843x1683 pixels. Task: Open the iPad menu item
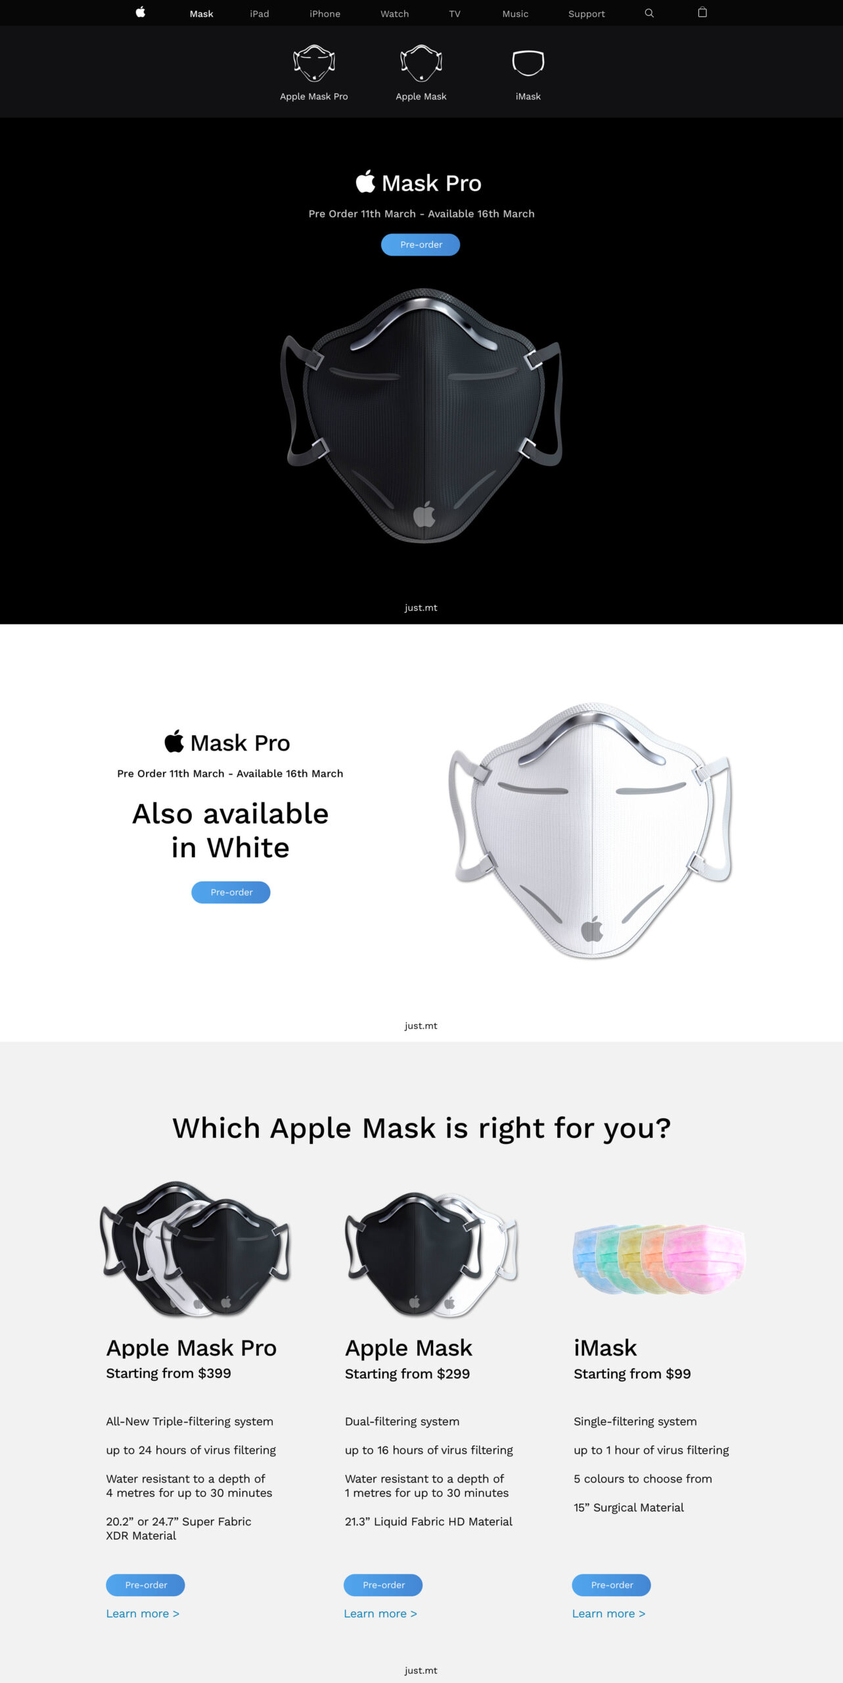[x=260, y=14]
